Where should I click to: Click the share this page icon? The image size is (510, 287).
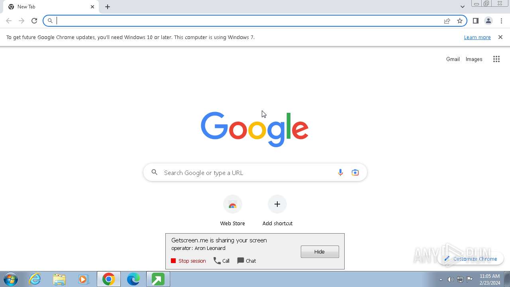(447, 21)
